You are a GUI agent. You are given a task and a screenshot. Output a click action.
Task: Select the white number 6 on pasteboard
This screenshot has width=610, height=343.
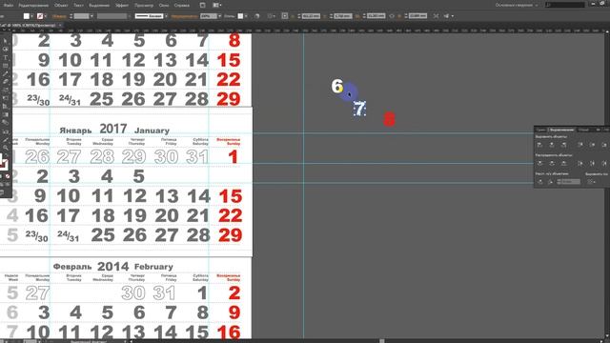[337, 87]
